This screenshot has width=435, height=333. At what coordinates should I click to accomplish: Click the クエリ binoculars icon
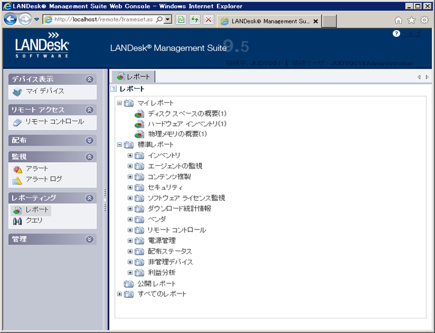click(17, 221)
